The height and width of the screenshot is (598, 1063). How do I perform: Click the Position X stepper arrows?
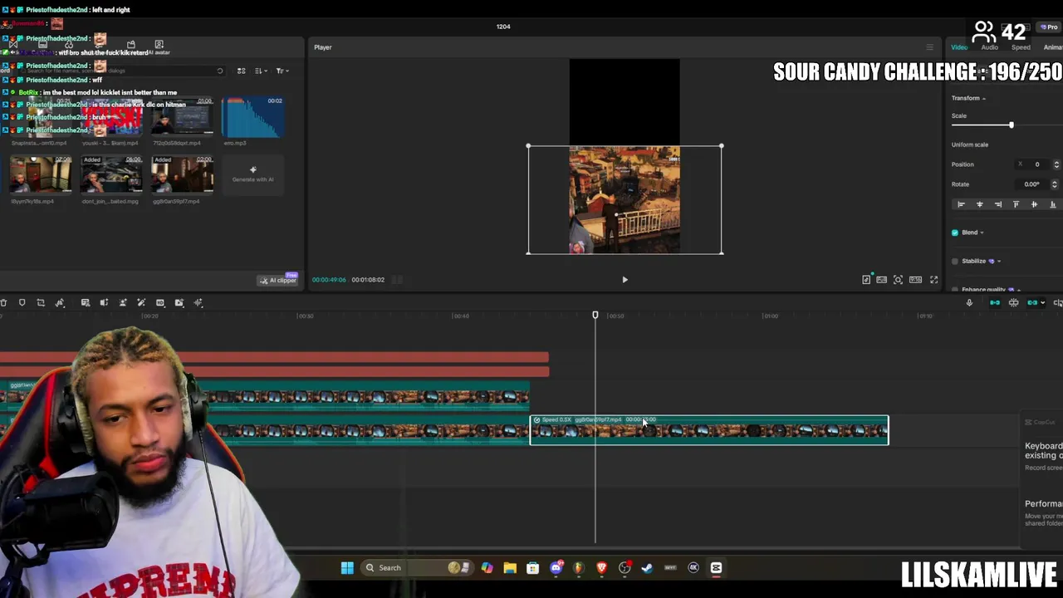[1056, 164]
